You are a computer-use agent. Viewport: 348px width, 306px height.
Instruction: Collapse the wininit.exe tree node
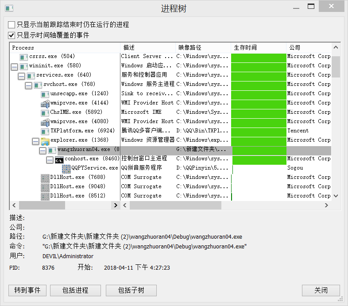(x=15, y=67)
